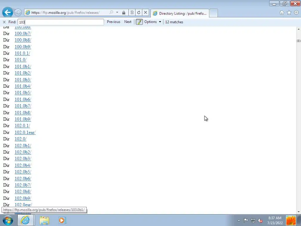Open the 101.0b9/ directory link
The height and width of the screenshot is (226, 301).
pos(23,119)
